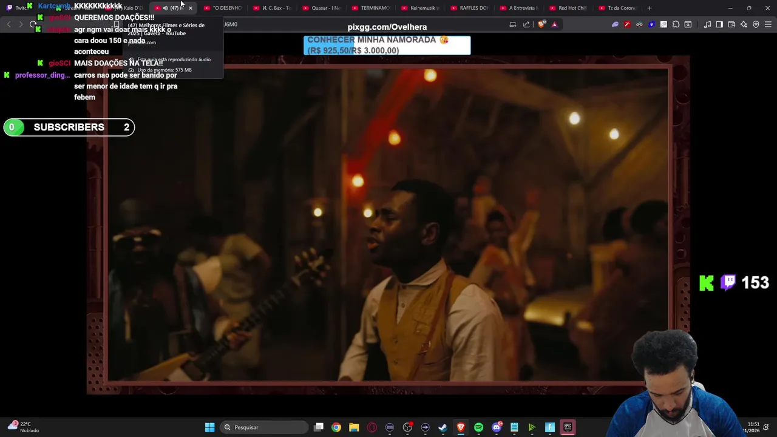Switch to the "Keinemusik" tab
The image size is (777, 437).
pos(419,8)
